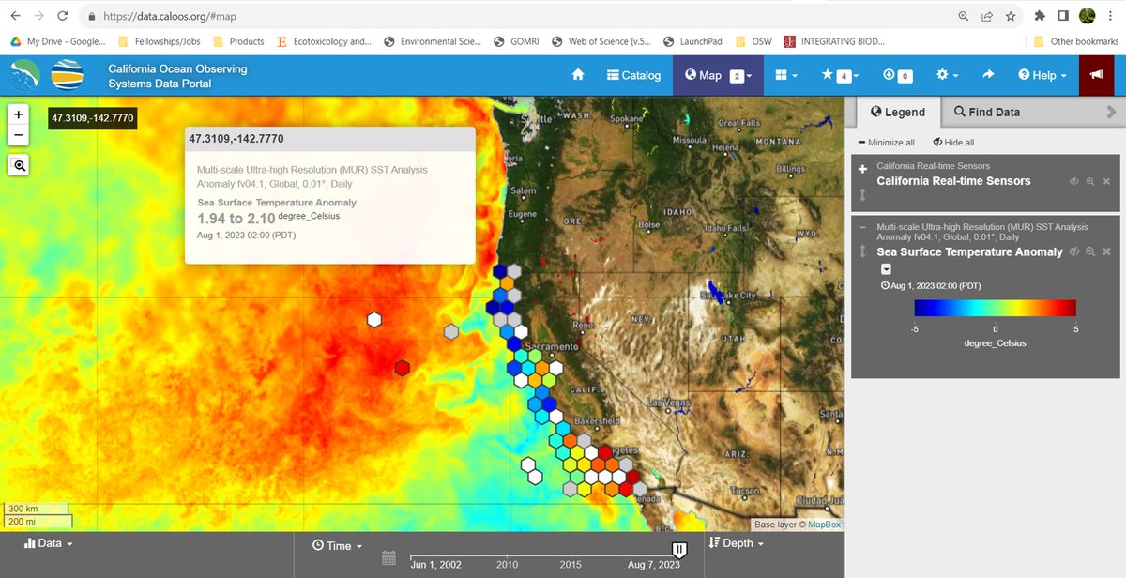Click the MapBox attribution link
Image resolution: width=1126 pixels, height=578 pixels.
824,525
